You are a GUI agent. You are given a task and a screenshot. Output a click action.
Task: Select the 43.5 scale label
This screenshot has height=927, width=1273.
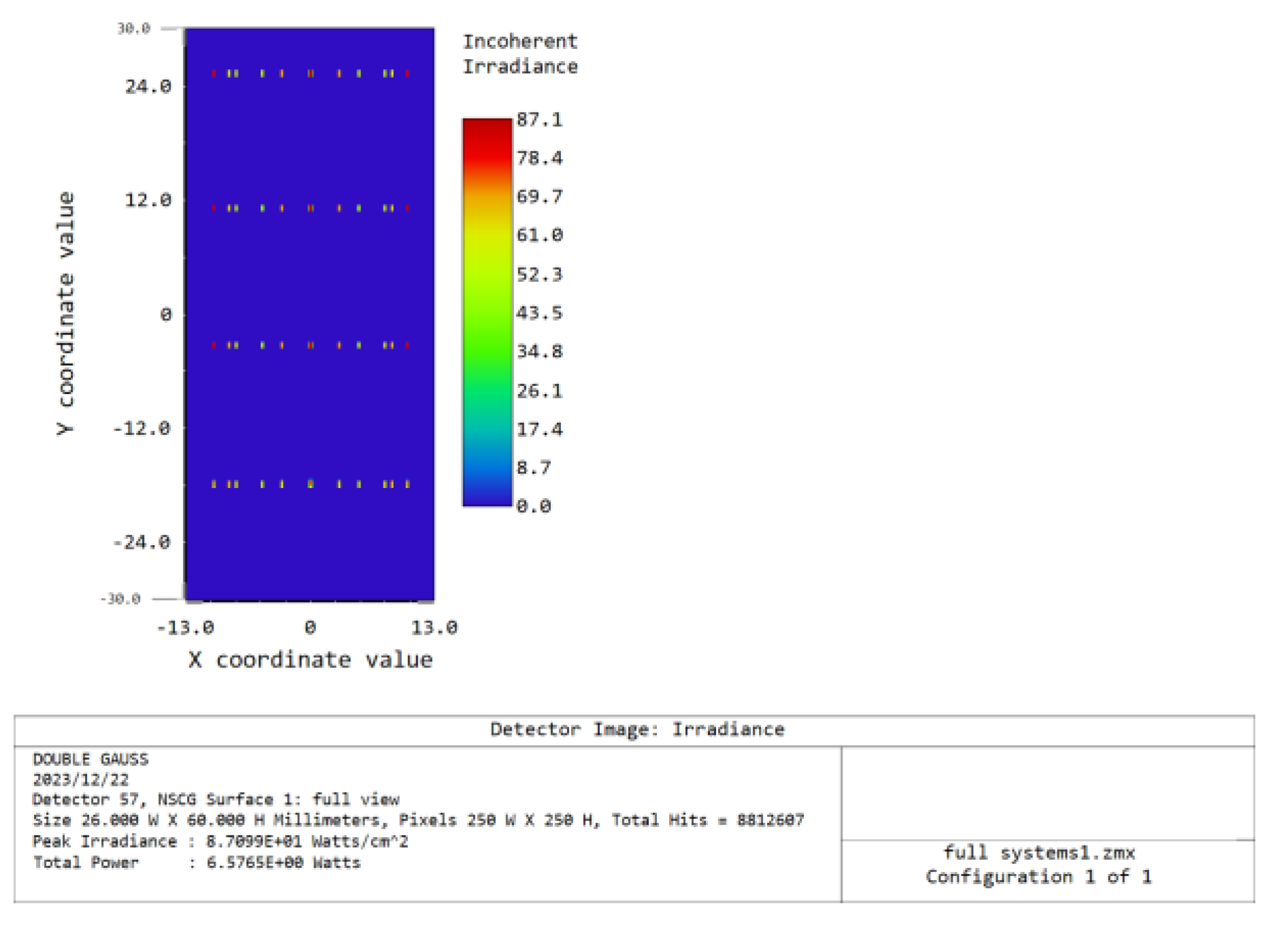pyautogui.click(x=539, y=313)
